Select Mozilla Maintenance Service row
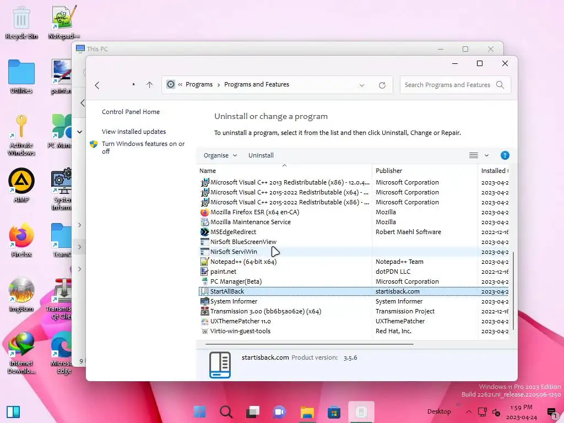Screen dimensions: 564x423 [x=354, y=223]
